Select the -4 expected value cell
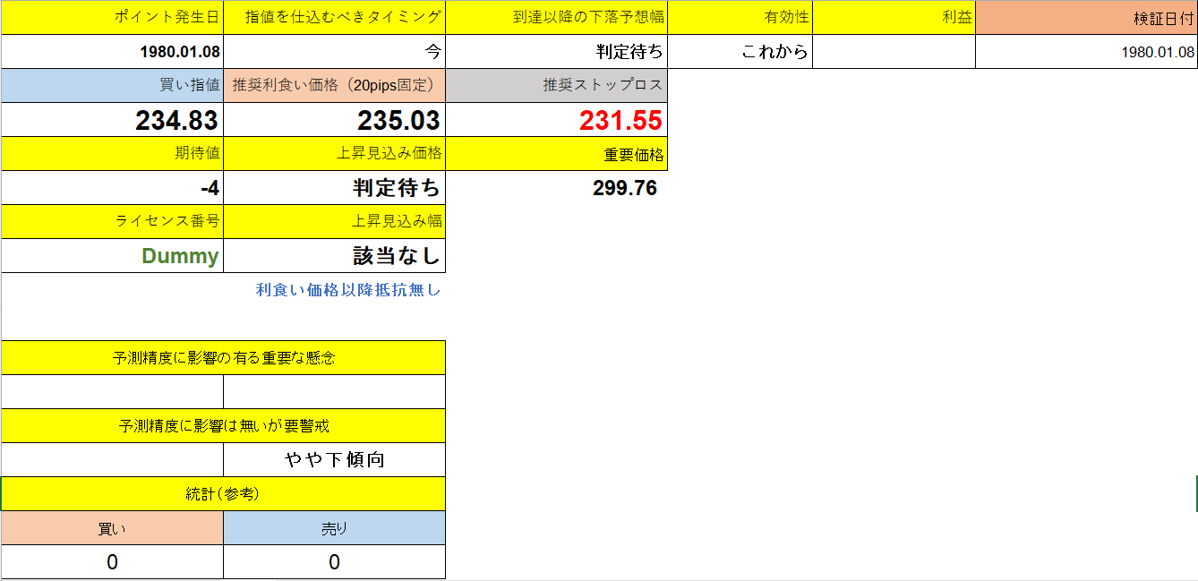This screenshot has height=581, width=1198. point(112,188)
